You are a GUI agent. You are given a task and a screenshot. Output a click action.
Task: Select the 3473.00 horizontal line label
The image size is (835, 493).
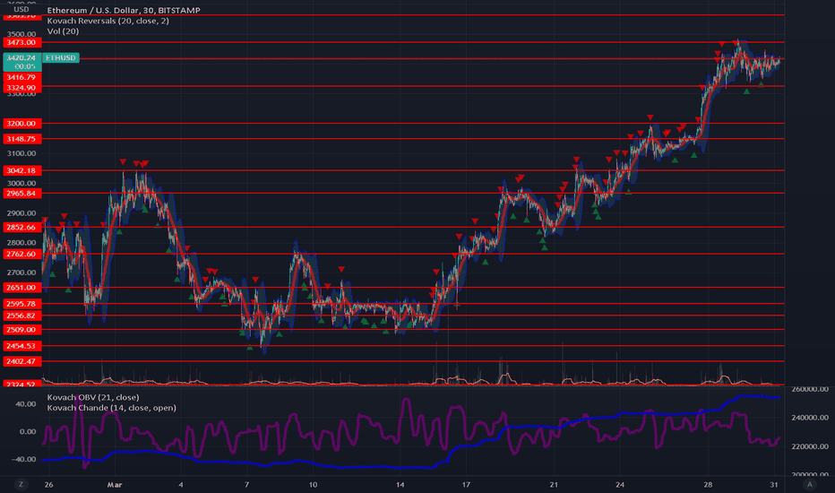coord(22,42)
